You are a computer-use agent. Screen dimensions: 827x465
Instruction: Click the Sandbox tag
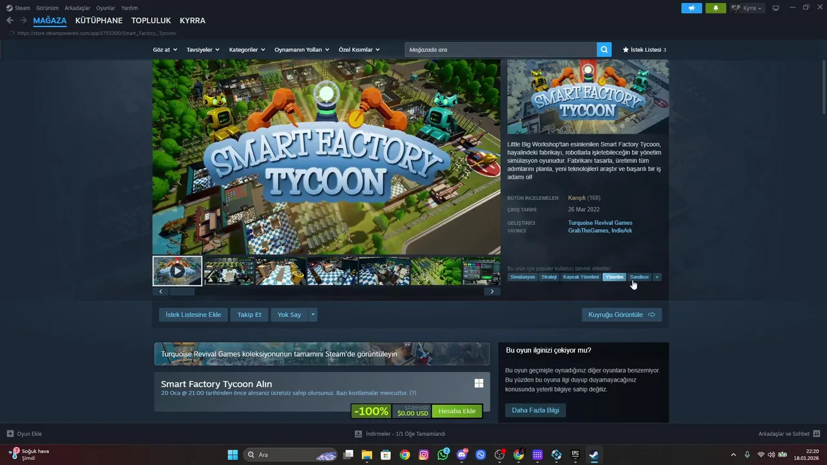639,277
